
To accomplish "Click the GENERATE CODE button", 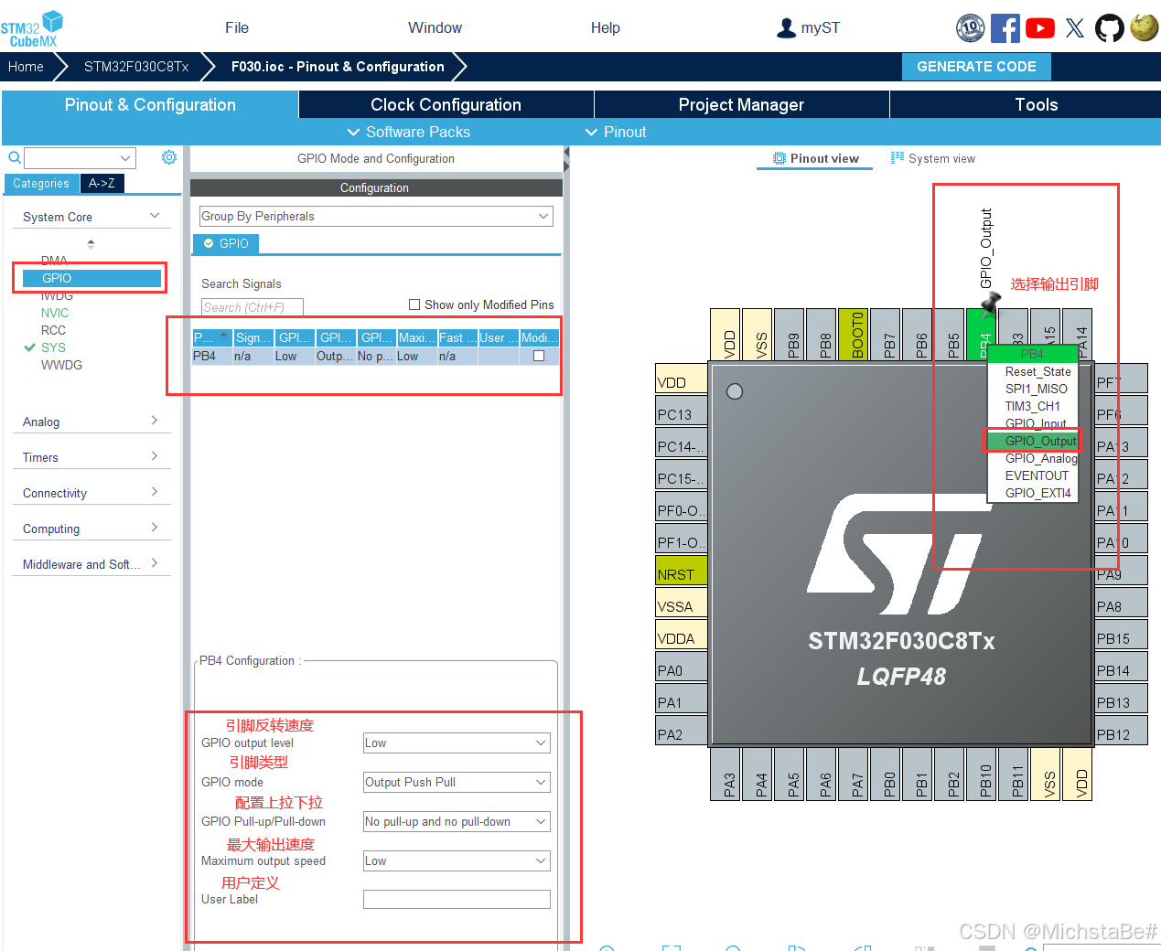I will [x=976, y=66].
